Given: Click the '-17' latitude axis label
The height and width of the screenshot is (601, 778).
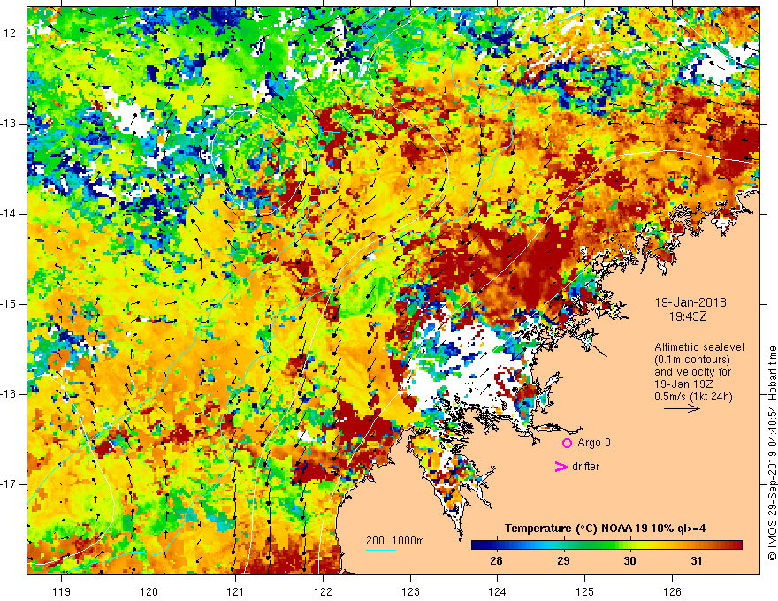Looking at the screenshot, I should 10,484.
